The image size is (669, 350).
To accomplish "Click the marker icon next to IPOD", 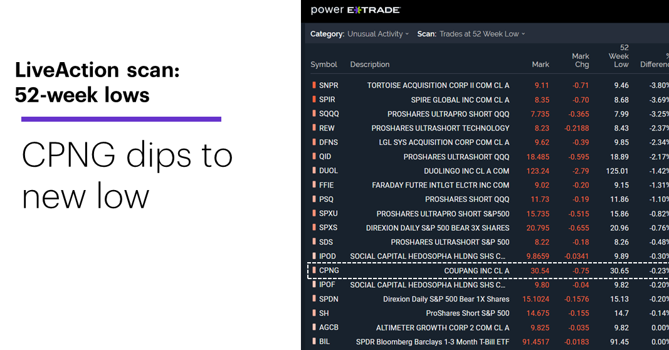I will pos(314,256).
